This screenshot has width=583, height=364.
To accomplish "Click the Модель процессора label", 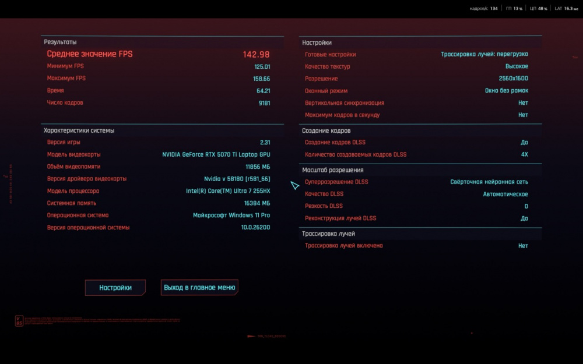I will [73, 191].
